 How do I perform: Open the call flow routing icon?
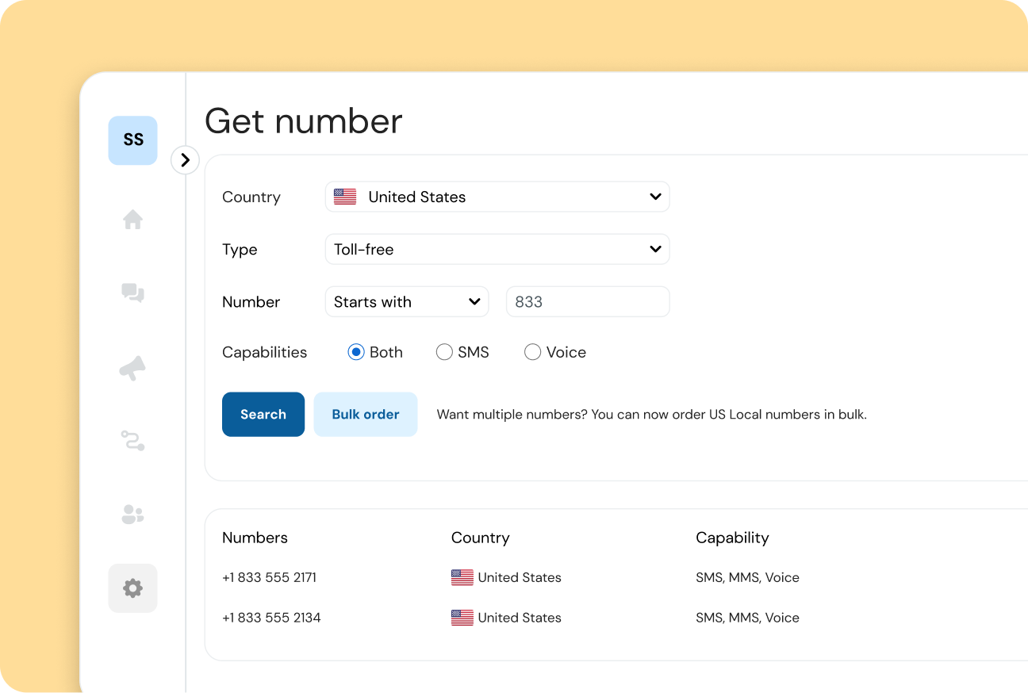(x=132, y=441)
